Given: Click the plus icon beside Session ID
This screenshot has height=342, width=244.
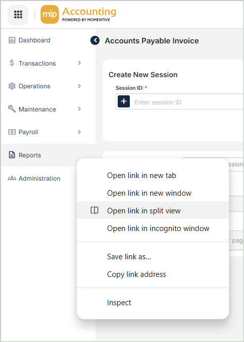Looking at the screenshot, I should click(124, 101).
